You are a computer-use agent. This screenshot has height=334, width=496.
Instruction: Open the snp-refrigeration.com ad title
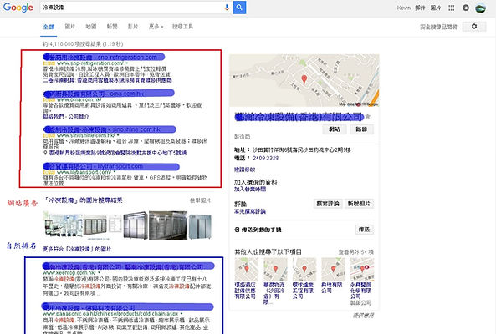(104, 57)
